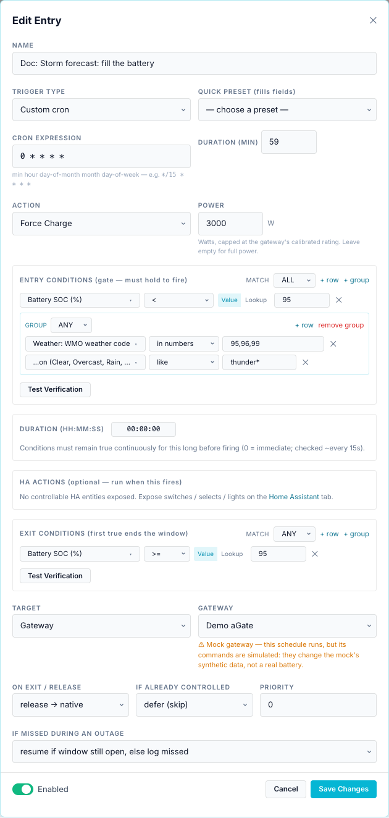Open the GROUP ANY dropdown
389x818 pixels.
coord(71,325)
